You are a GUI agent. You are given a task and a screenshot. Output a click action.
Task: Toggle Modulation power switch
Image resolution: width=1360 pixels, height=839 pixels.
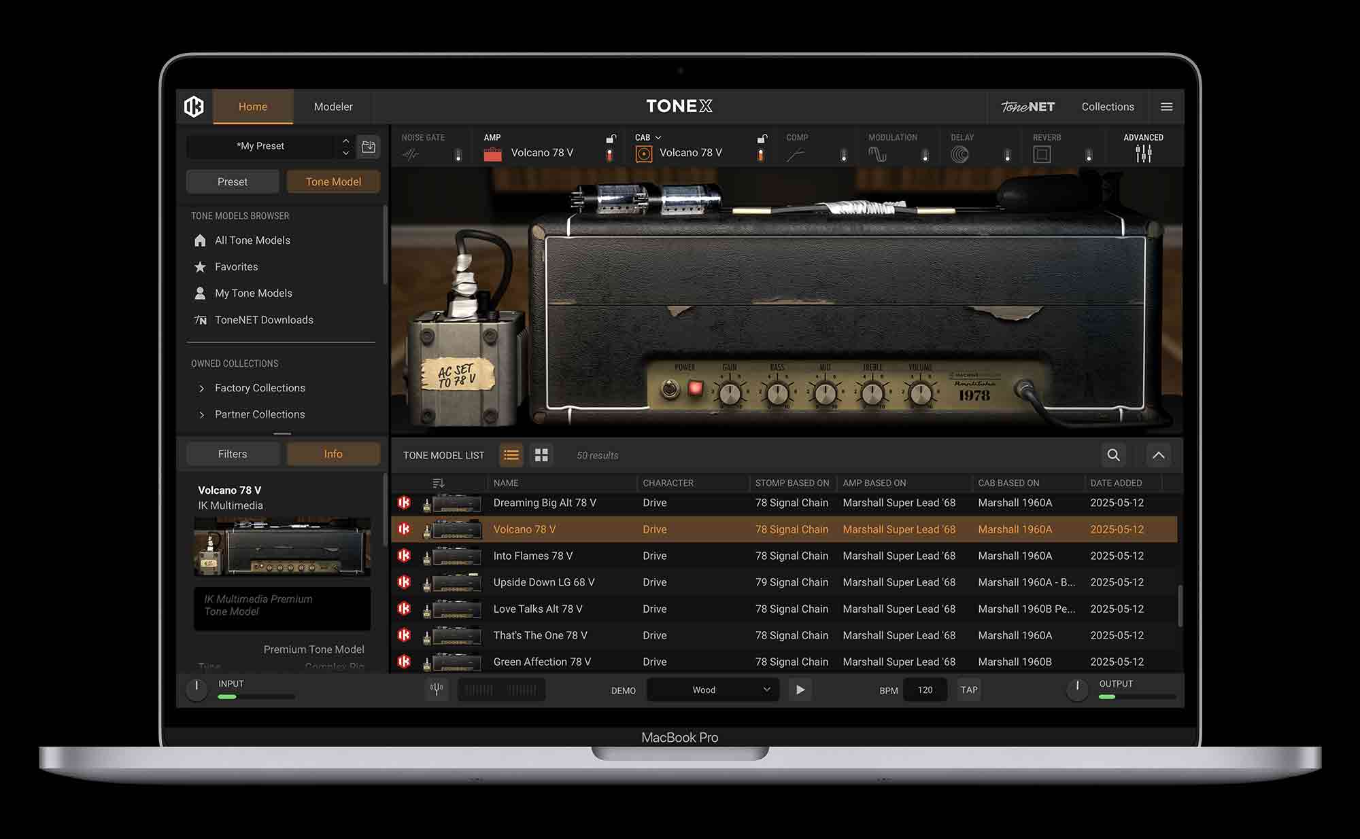pyautogui.click(x=925, y=156)
